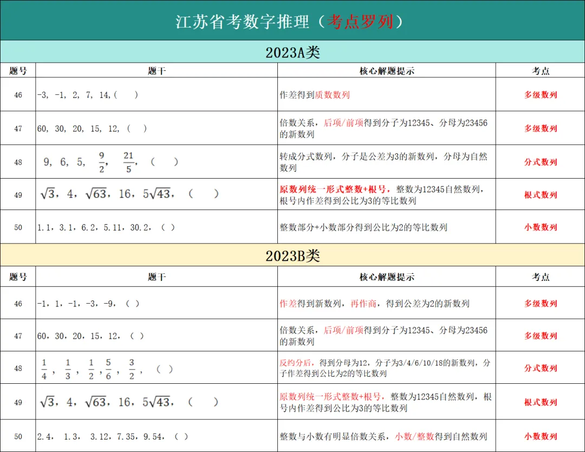Select the sequence 9, 6, 5, 9/2, 21/5
Image resolution: width=585 pixels, height=452 pixels.
pyautogui.click(x=111, y=162)
